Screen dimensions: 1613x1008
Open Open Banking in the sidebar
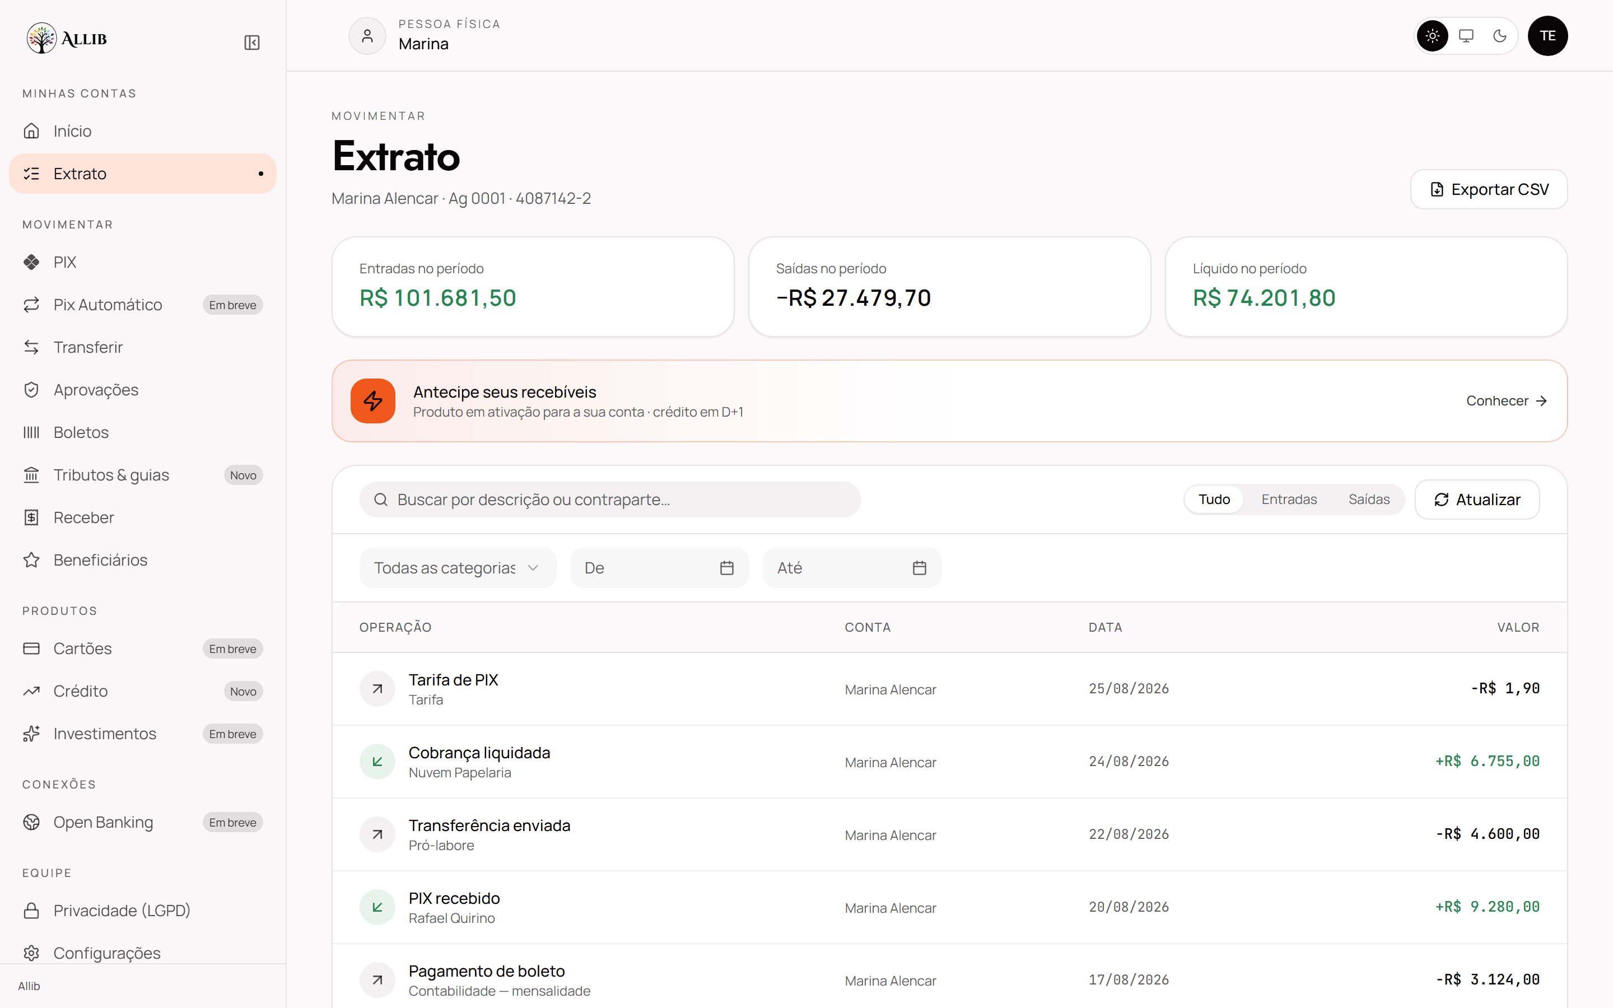coord(143,822)
